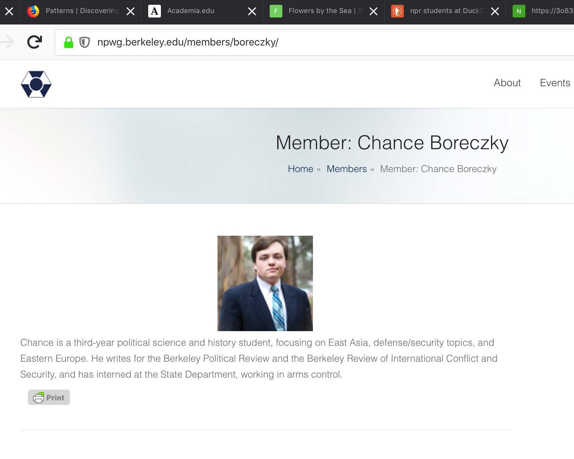Click the hexagonal site logo
This screenshot has height=459, width=574.
click(36, 84)
